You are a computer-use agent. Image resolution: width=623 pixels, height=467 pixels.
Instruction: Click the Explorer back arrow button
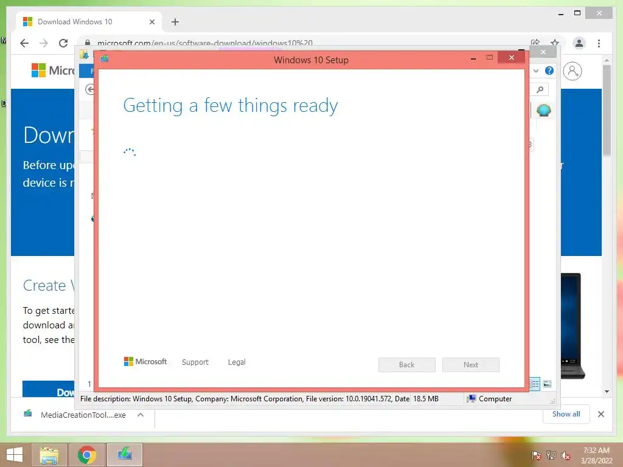[x=90, y=89]
